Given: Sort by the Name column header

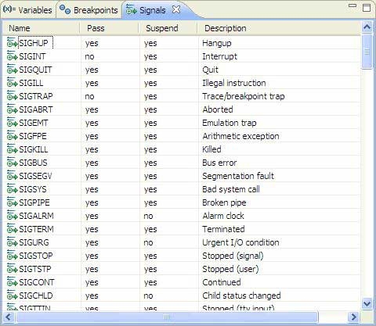Looking at the screenshot, I should click(42, 28).
